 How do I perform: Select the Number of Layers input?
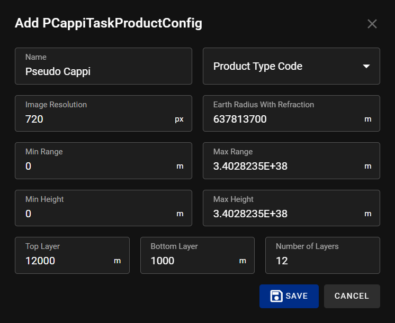322,261
